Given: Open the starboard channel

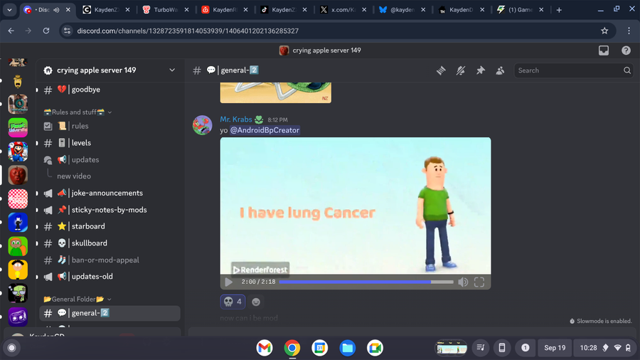Looking at the screenshot, I should tap(110, 226).
